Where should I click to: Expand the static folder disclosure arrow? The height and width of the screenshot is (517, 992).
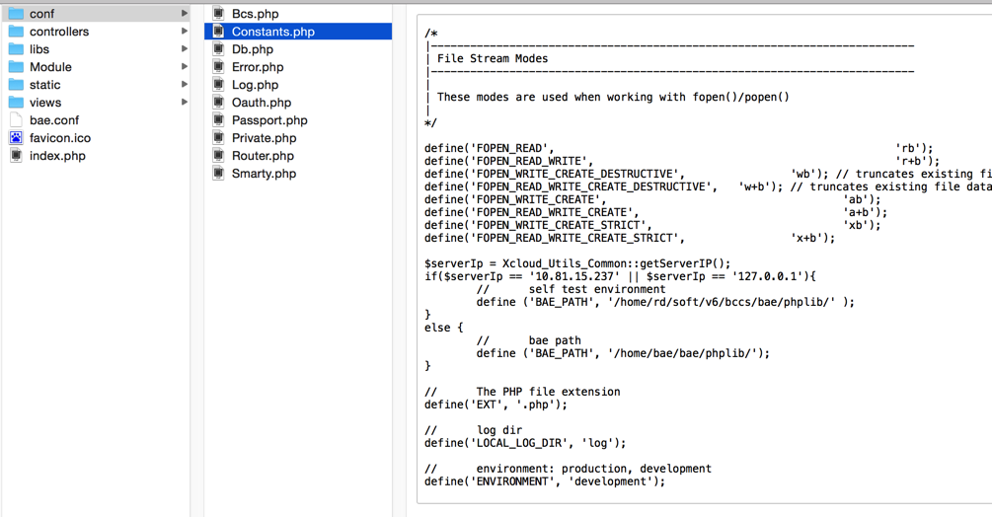coord(185,84)
